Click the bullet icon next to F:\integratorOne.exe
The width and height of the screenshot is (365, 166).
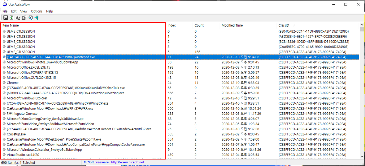(x=4, y=113)
